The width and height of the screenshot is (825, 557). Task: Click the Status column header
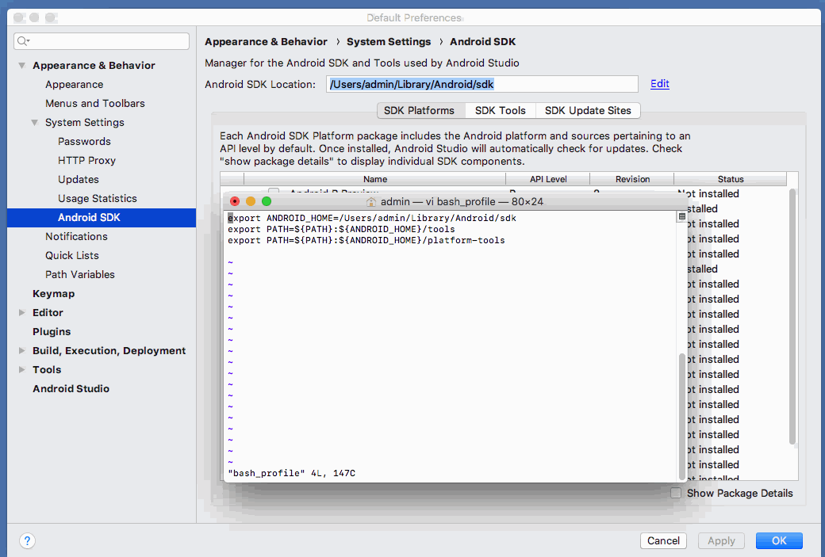click(731, 179)
